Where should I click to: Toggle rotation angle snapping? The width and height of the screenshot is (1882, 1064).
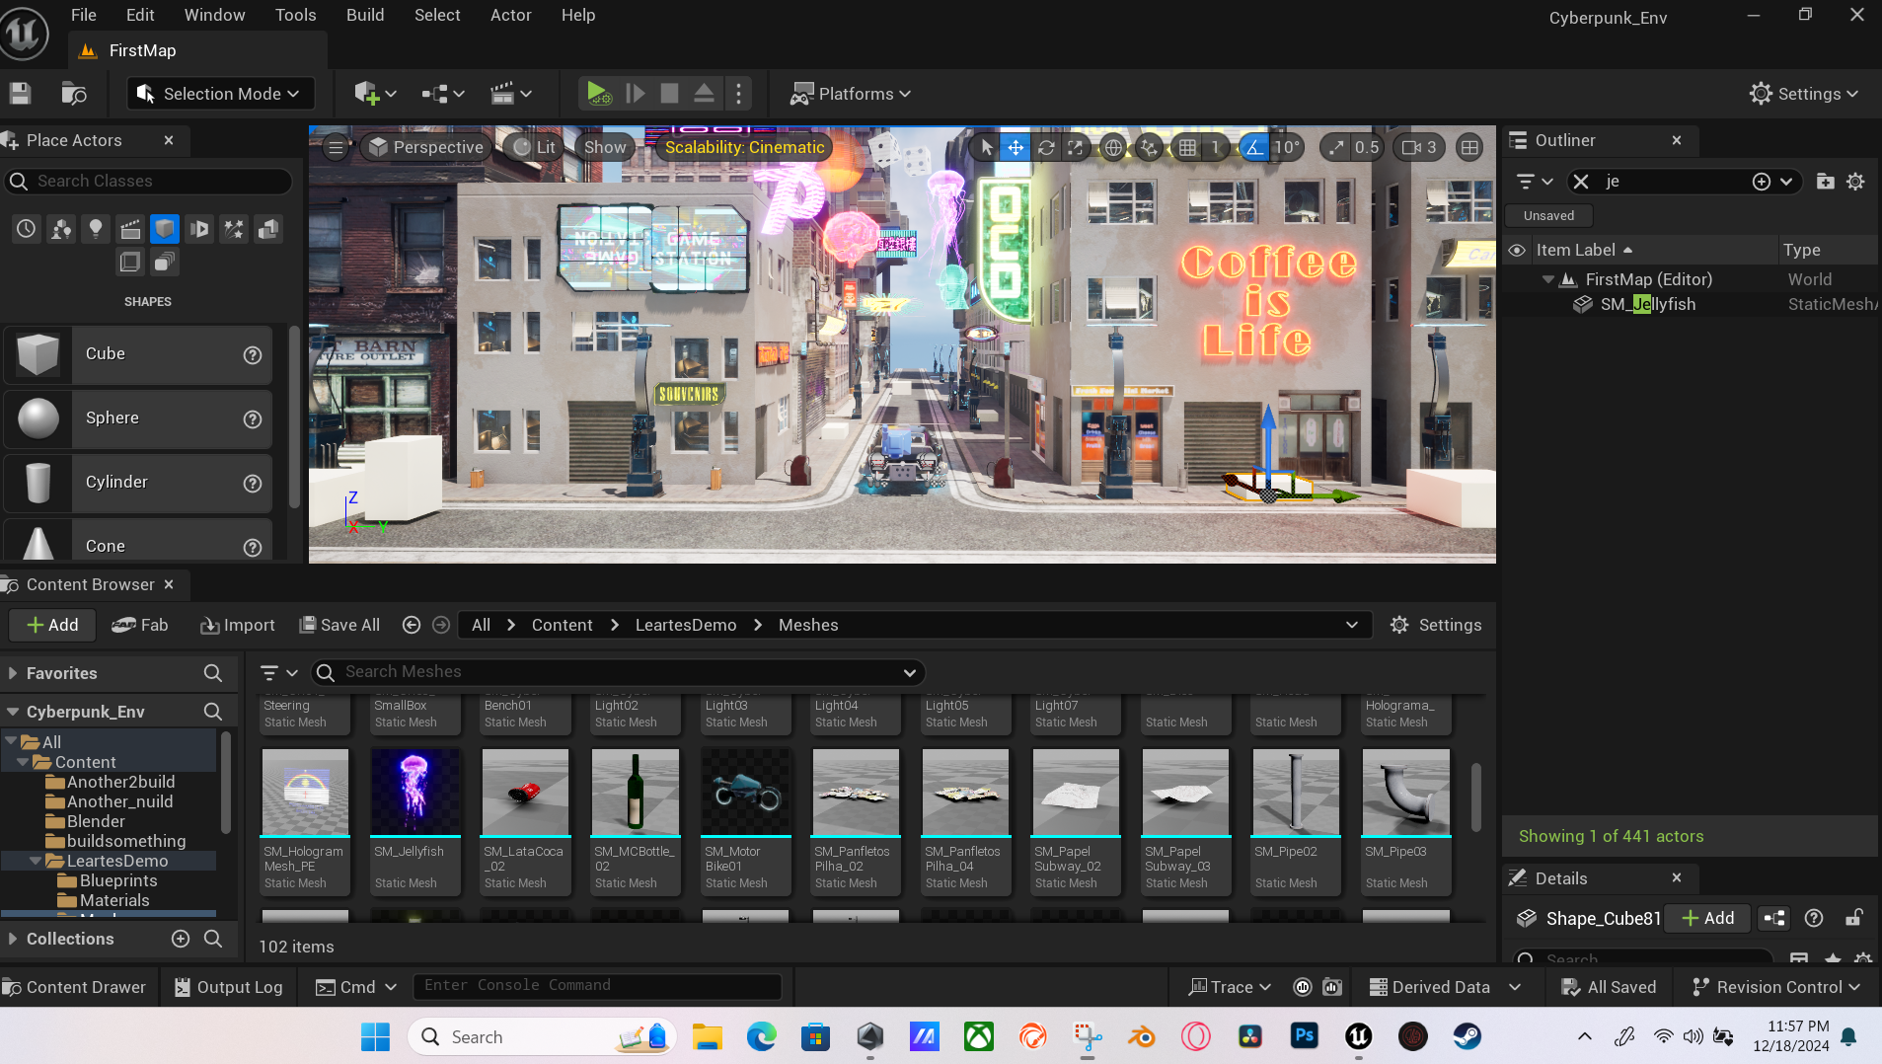(x=1253, y=148)
